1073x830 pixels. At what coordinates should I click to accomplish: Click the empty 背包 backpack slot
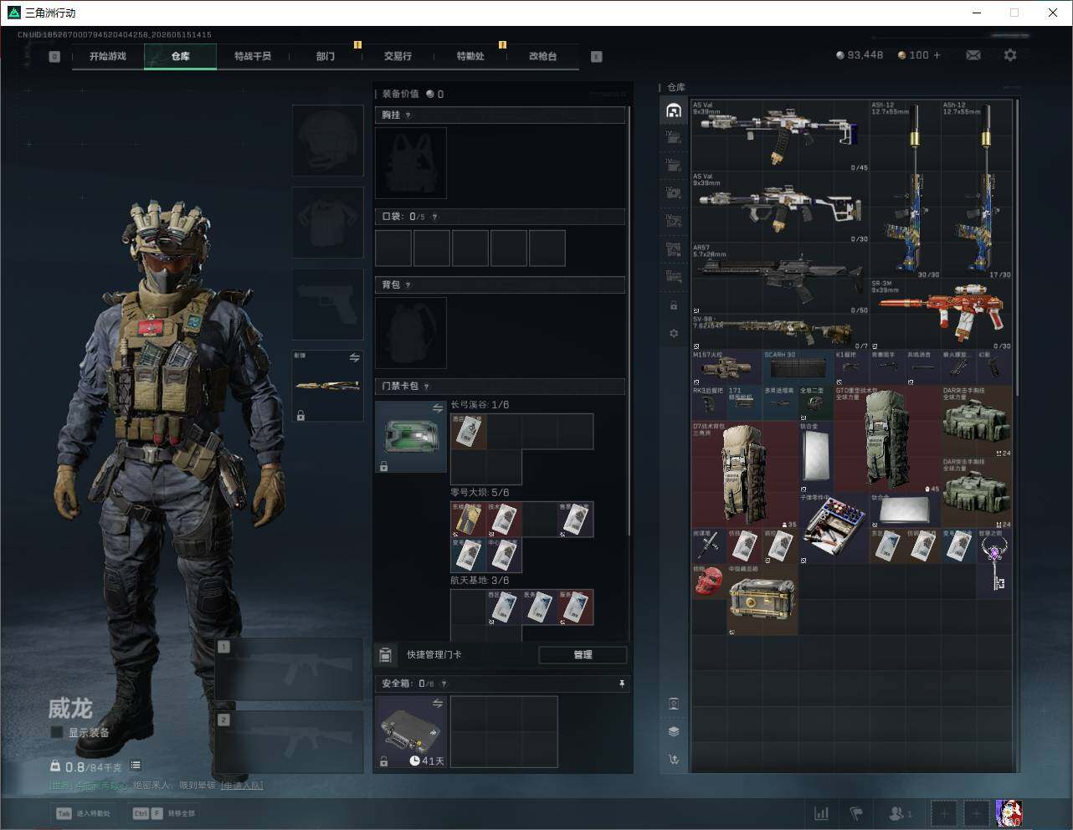tap(411, 333)
